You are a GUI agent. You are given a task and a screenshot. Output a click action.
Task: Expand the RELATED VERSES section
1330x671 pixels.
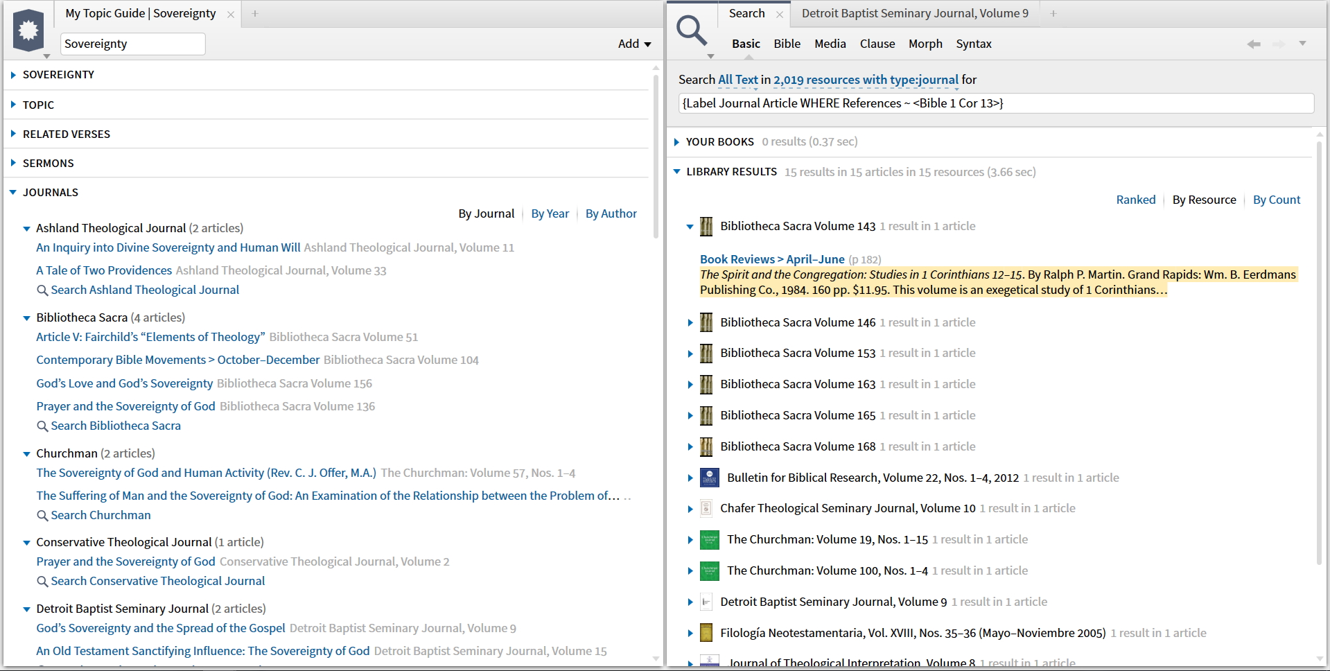(13, 134)
